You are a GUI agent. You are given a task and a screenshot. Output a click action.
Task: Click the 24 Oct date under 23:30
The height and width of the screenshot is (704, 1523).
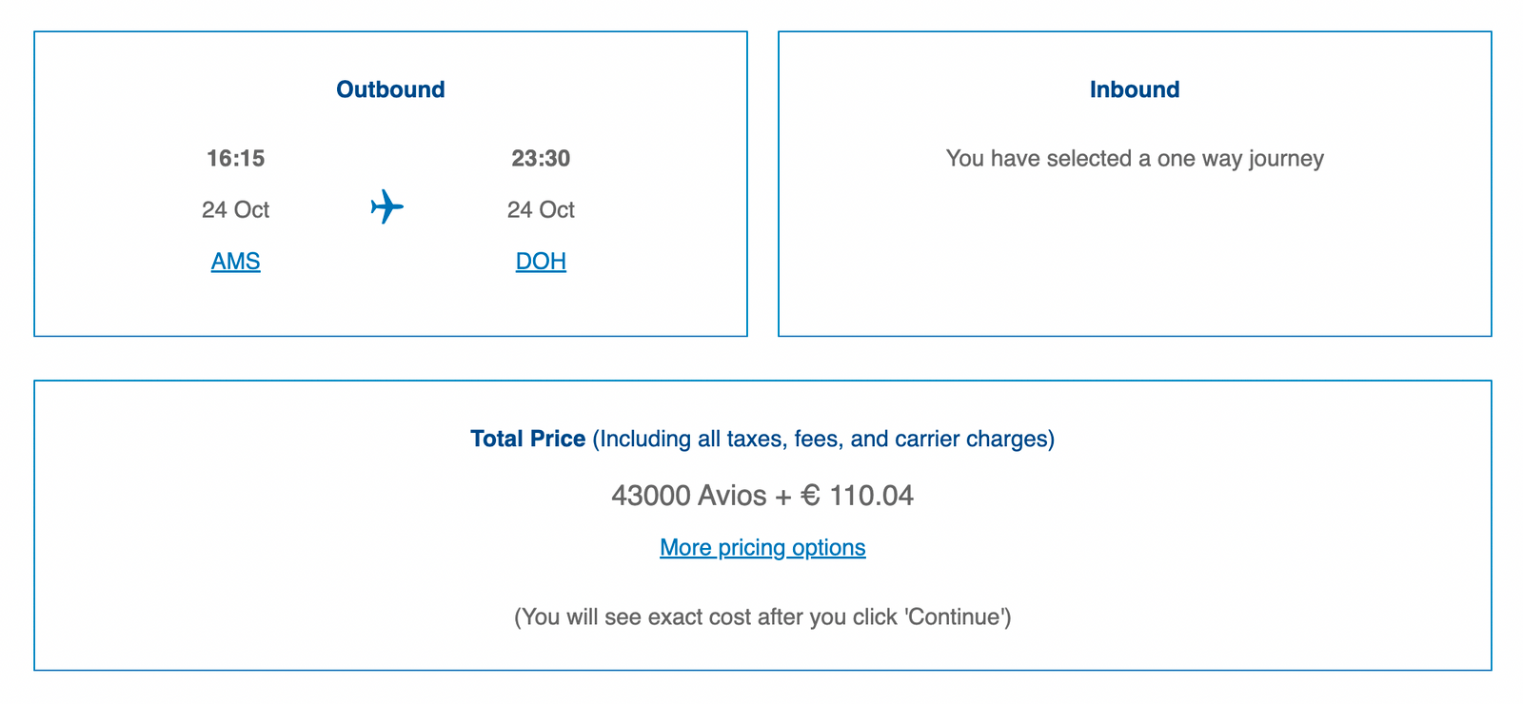coord(541,209)
